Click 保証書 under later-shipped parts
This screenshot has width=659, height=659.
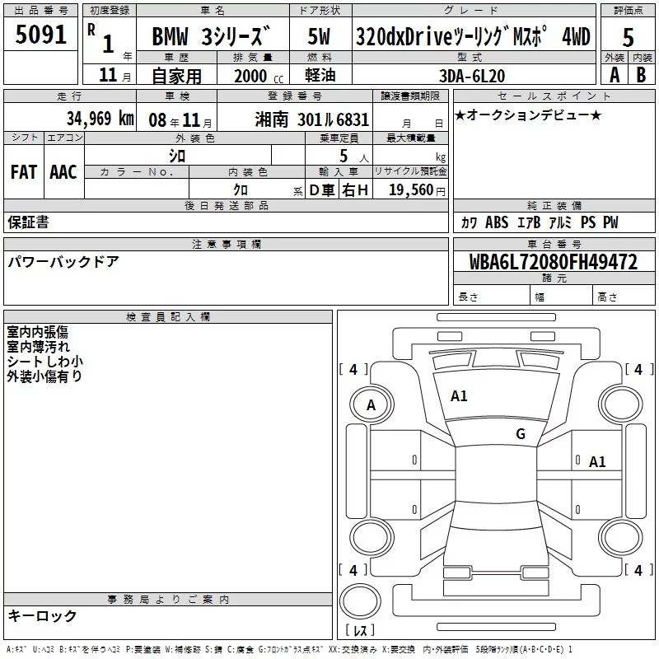point(28,222)
